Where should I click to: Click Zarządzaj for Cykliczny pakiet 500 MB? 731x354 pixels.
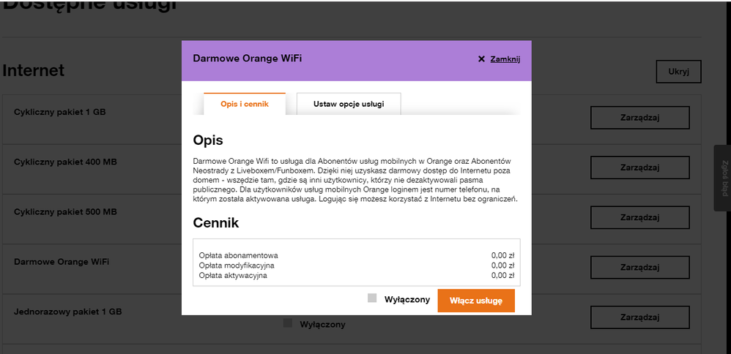coord(639,217)
